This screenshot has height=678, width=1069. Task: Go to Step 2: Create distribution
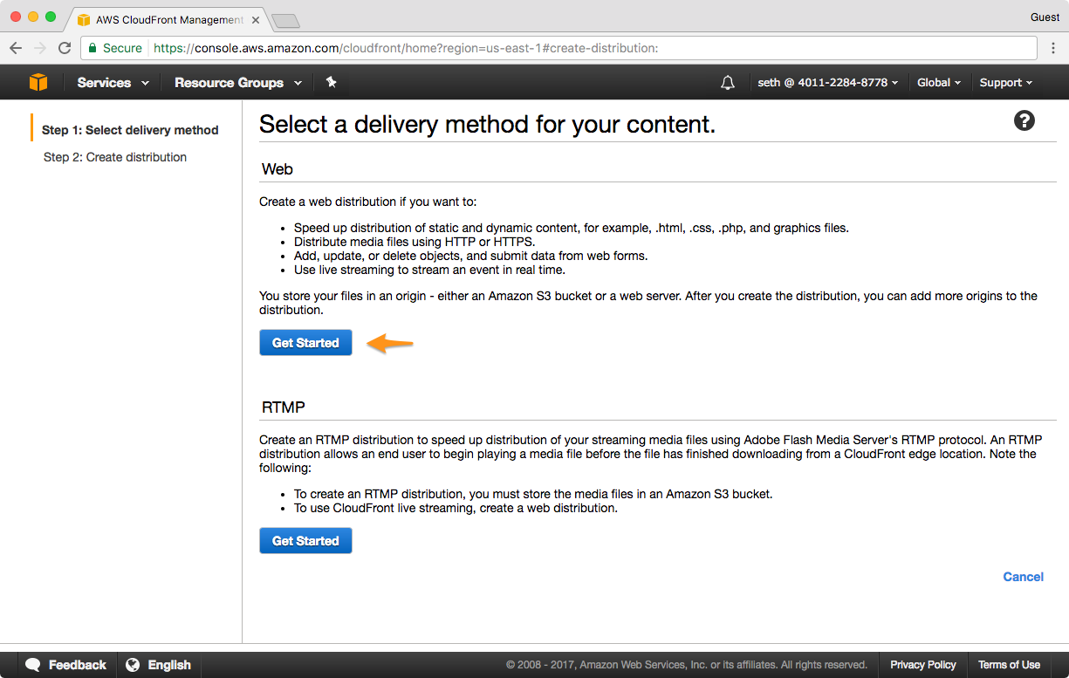pyautogui.click(x=115, y=157)
